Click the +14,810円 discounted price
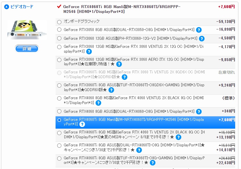Viewport: 241px width, 169px height. tap(225, 150)
